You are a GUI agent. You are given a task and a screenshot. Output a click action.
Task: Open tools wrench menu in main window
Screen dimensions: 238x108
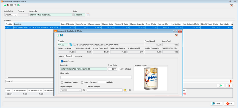[x=232, y=5]
